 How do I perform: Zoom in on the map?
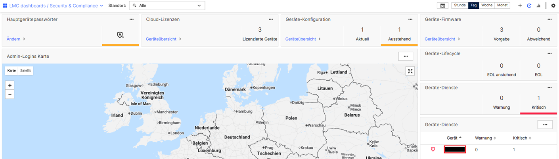(10, 85)
